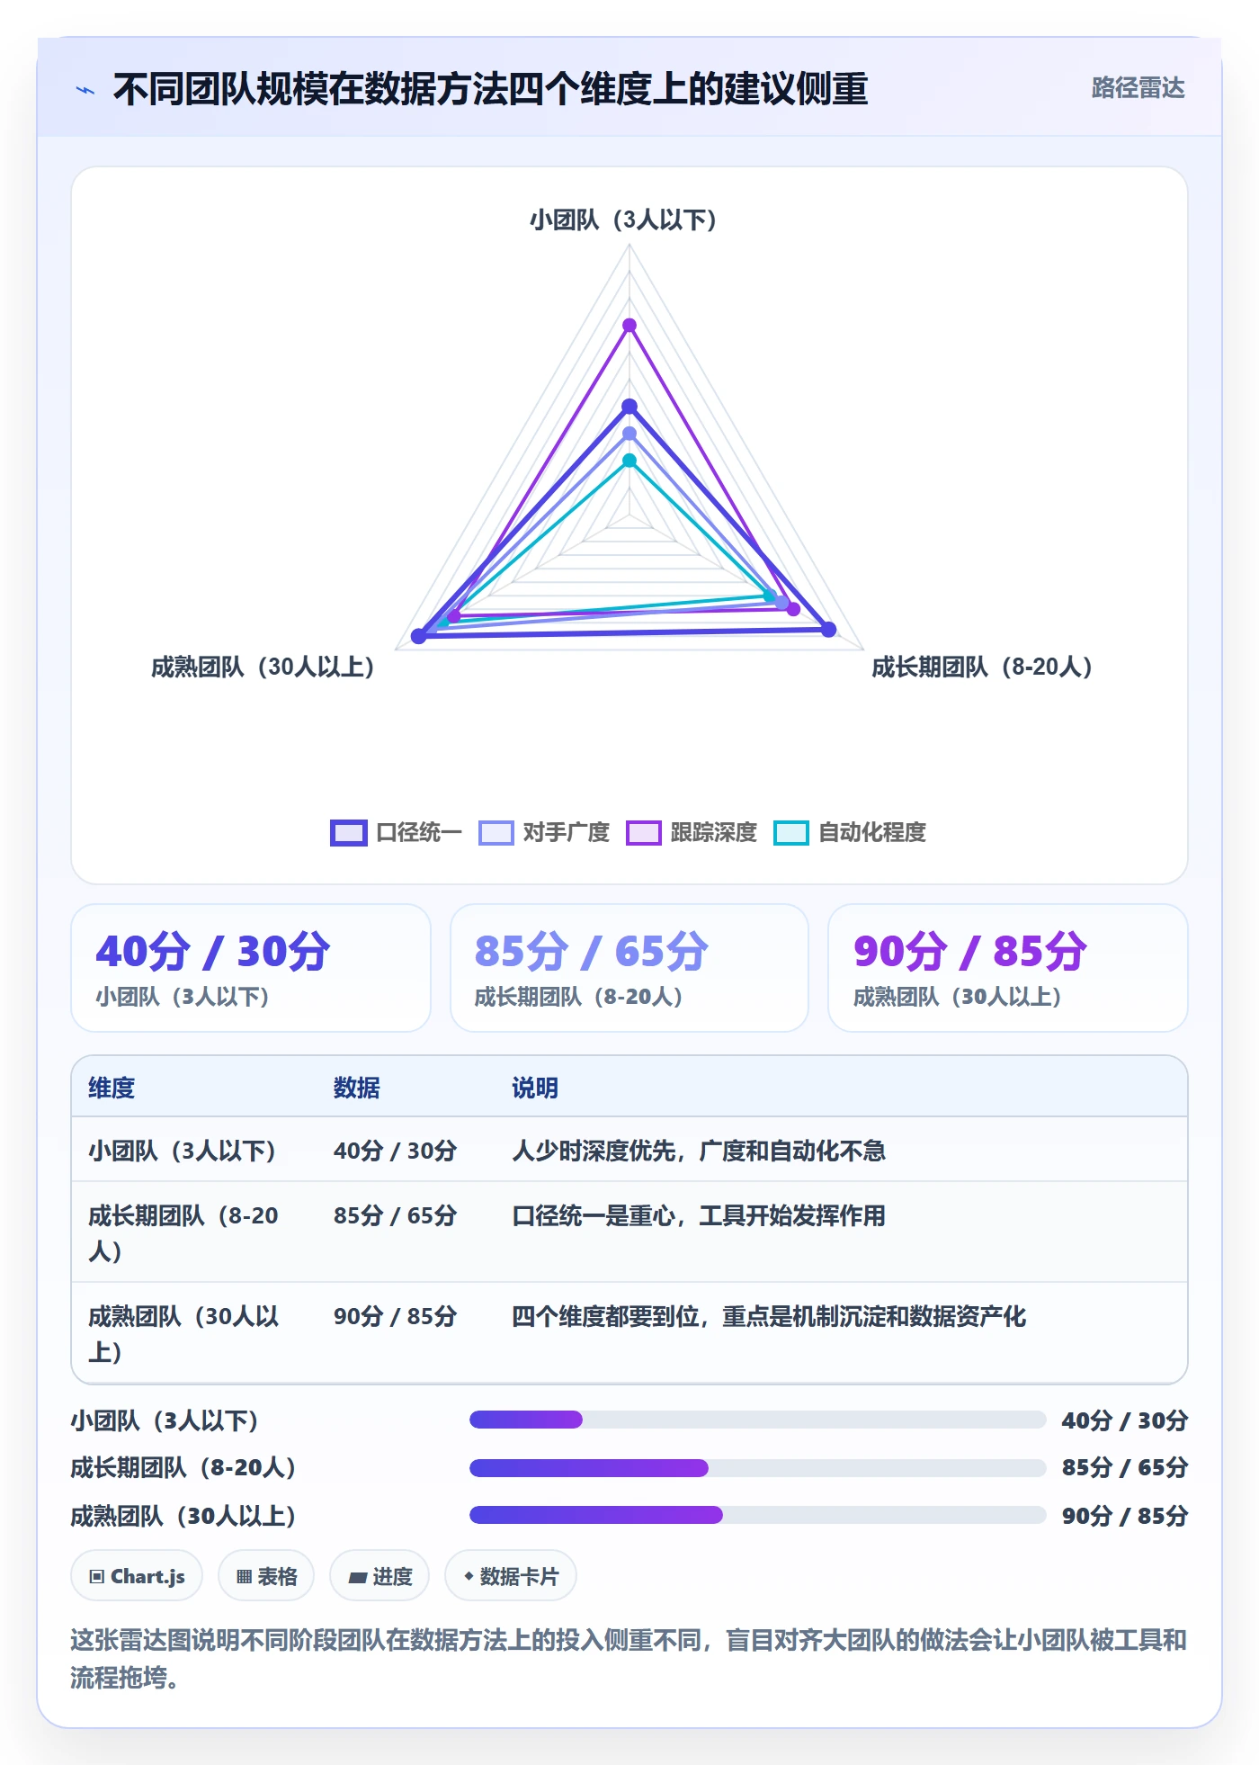This screenshot has width=1259, height=1765.
Task: Toggle the 口径统一 legend swatch
Action: coord(349,833)
